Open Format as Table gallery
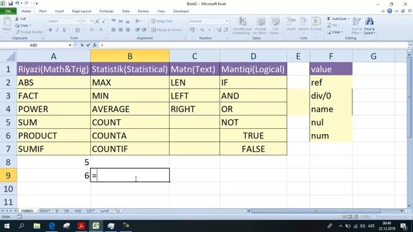This screenshot has width=413, height=232. pyautogui.click(x=261, y=26)
